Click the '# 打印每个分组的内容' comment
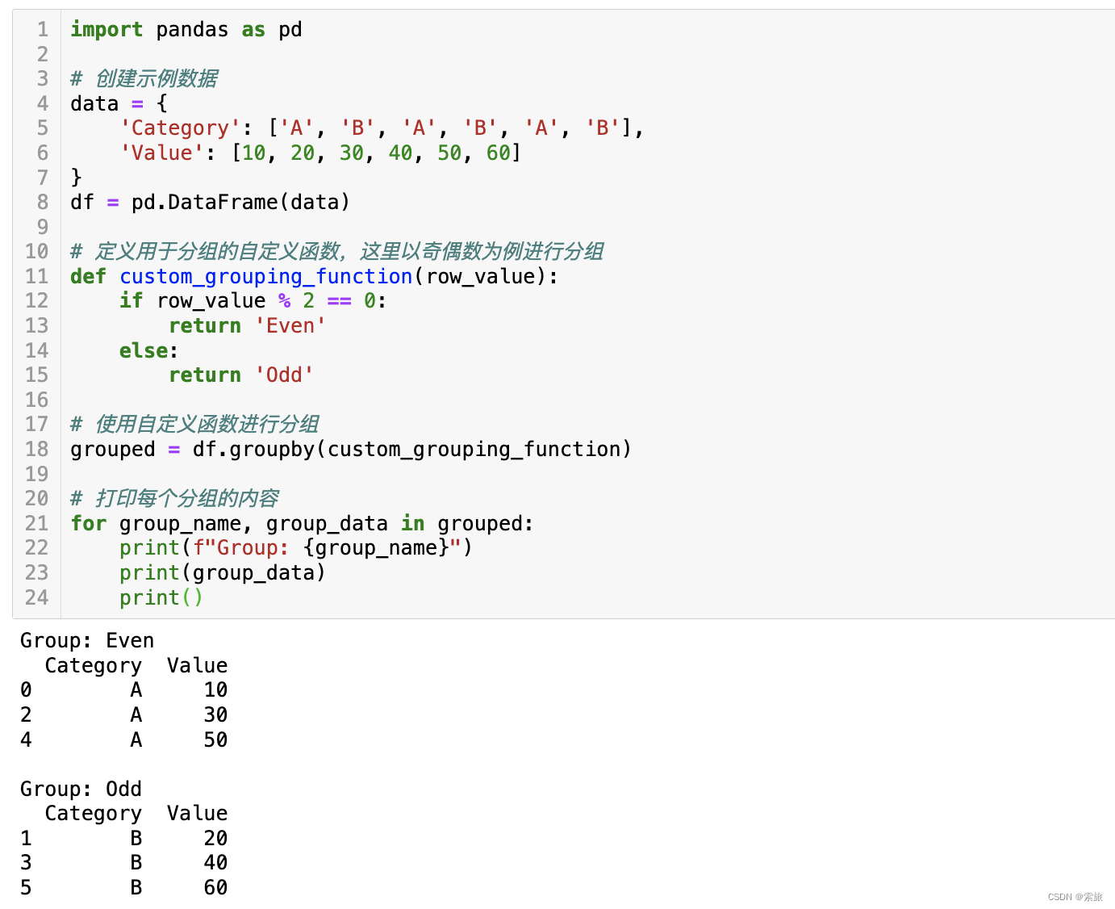Image resolution: width=1115 pixels, height=909 pixels. click(174, 499)
